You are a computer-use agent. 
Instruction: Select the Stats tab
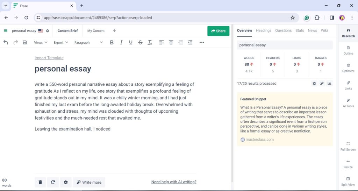pyautogui.click(x=300, y=30)
